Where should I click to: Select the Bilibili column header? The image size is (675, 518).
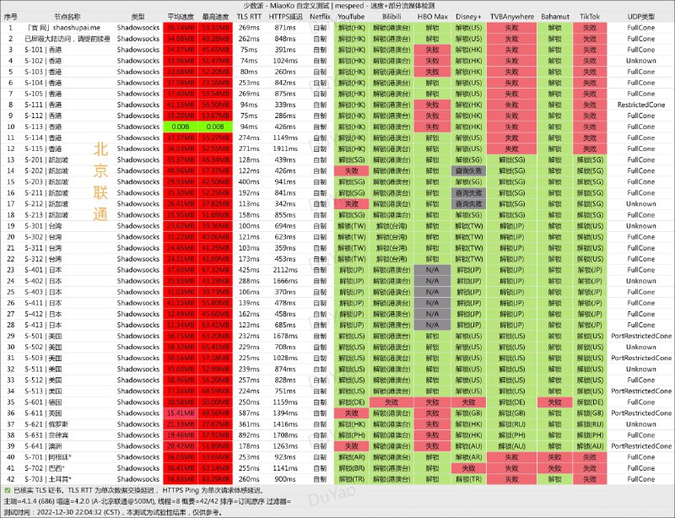coord(391,17)
